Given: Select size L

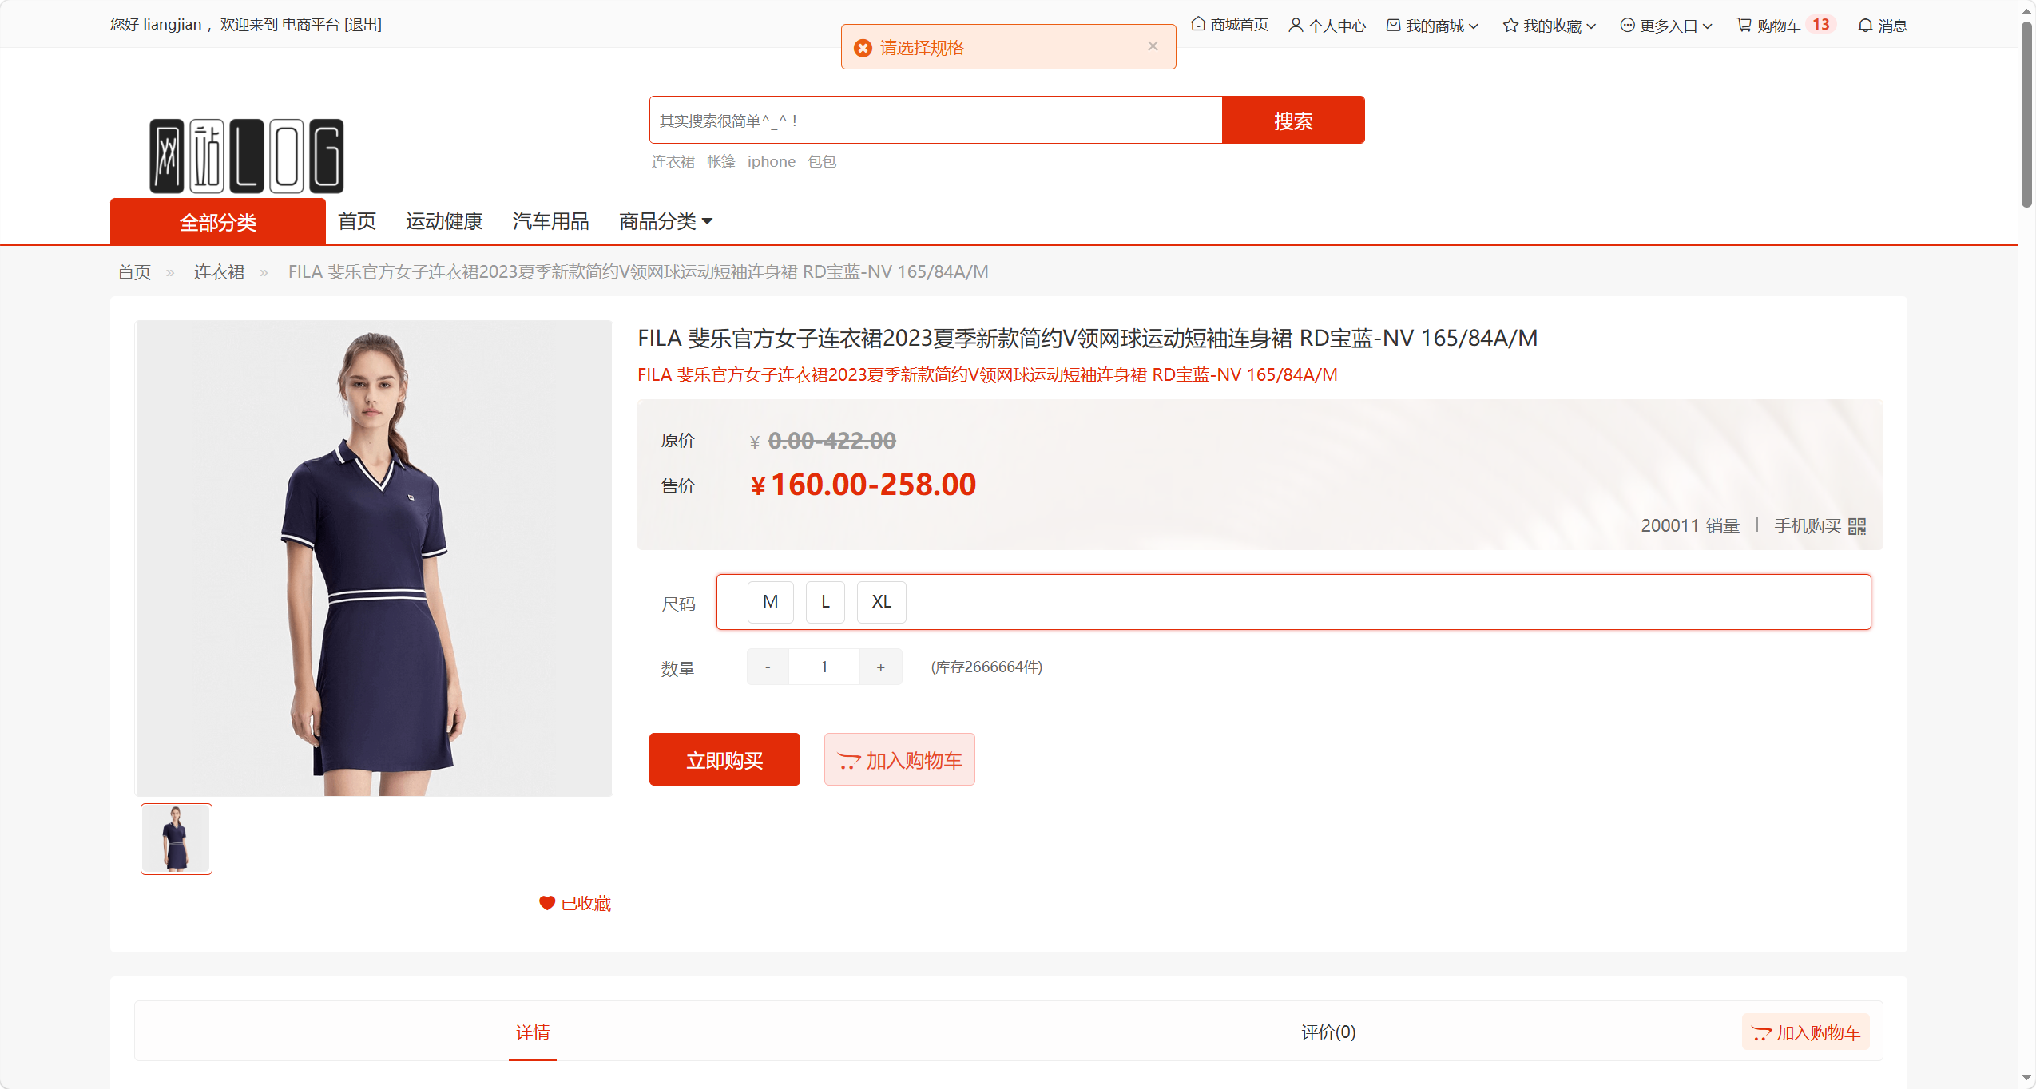Looking at the screenshot, I should pyautogui.click(x=825, y=602).
